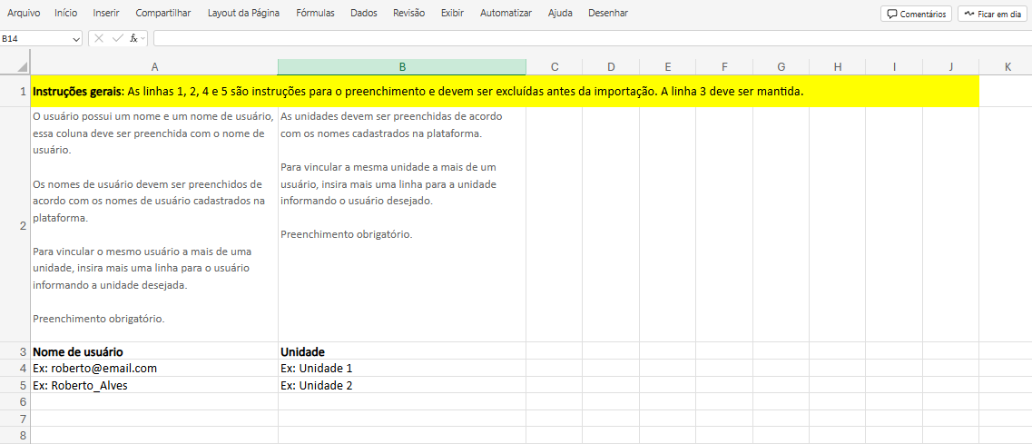Switch to Layout da Página tab
Image resolution: width=1032 pixels, height=444 pixels.
click(x=243, y=14)
